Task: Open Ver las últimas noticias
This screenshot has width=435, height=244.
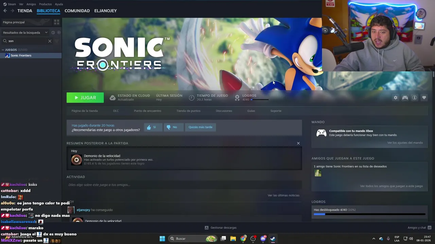Action: [x=283, y=195]
